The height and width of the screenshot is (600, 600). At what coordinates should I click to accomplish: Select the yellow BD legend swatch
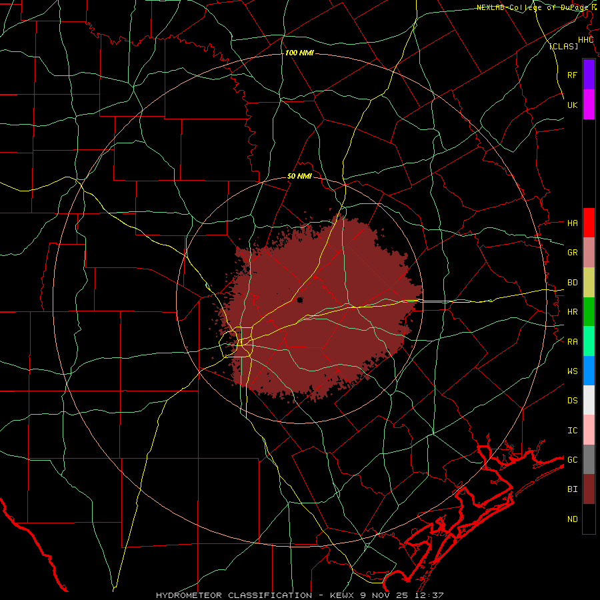(x=589, y=283)
